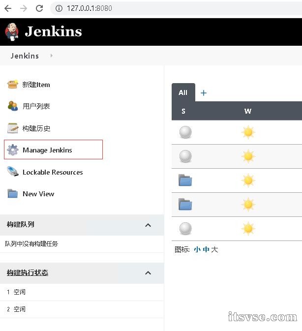Click the sunny weather icon in fourth row
302x331 pixels.
click(x=248, y=205)
